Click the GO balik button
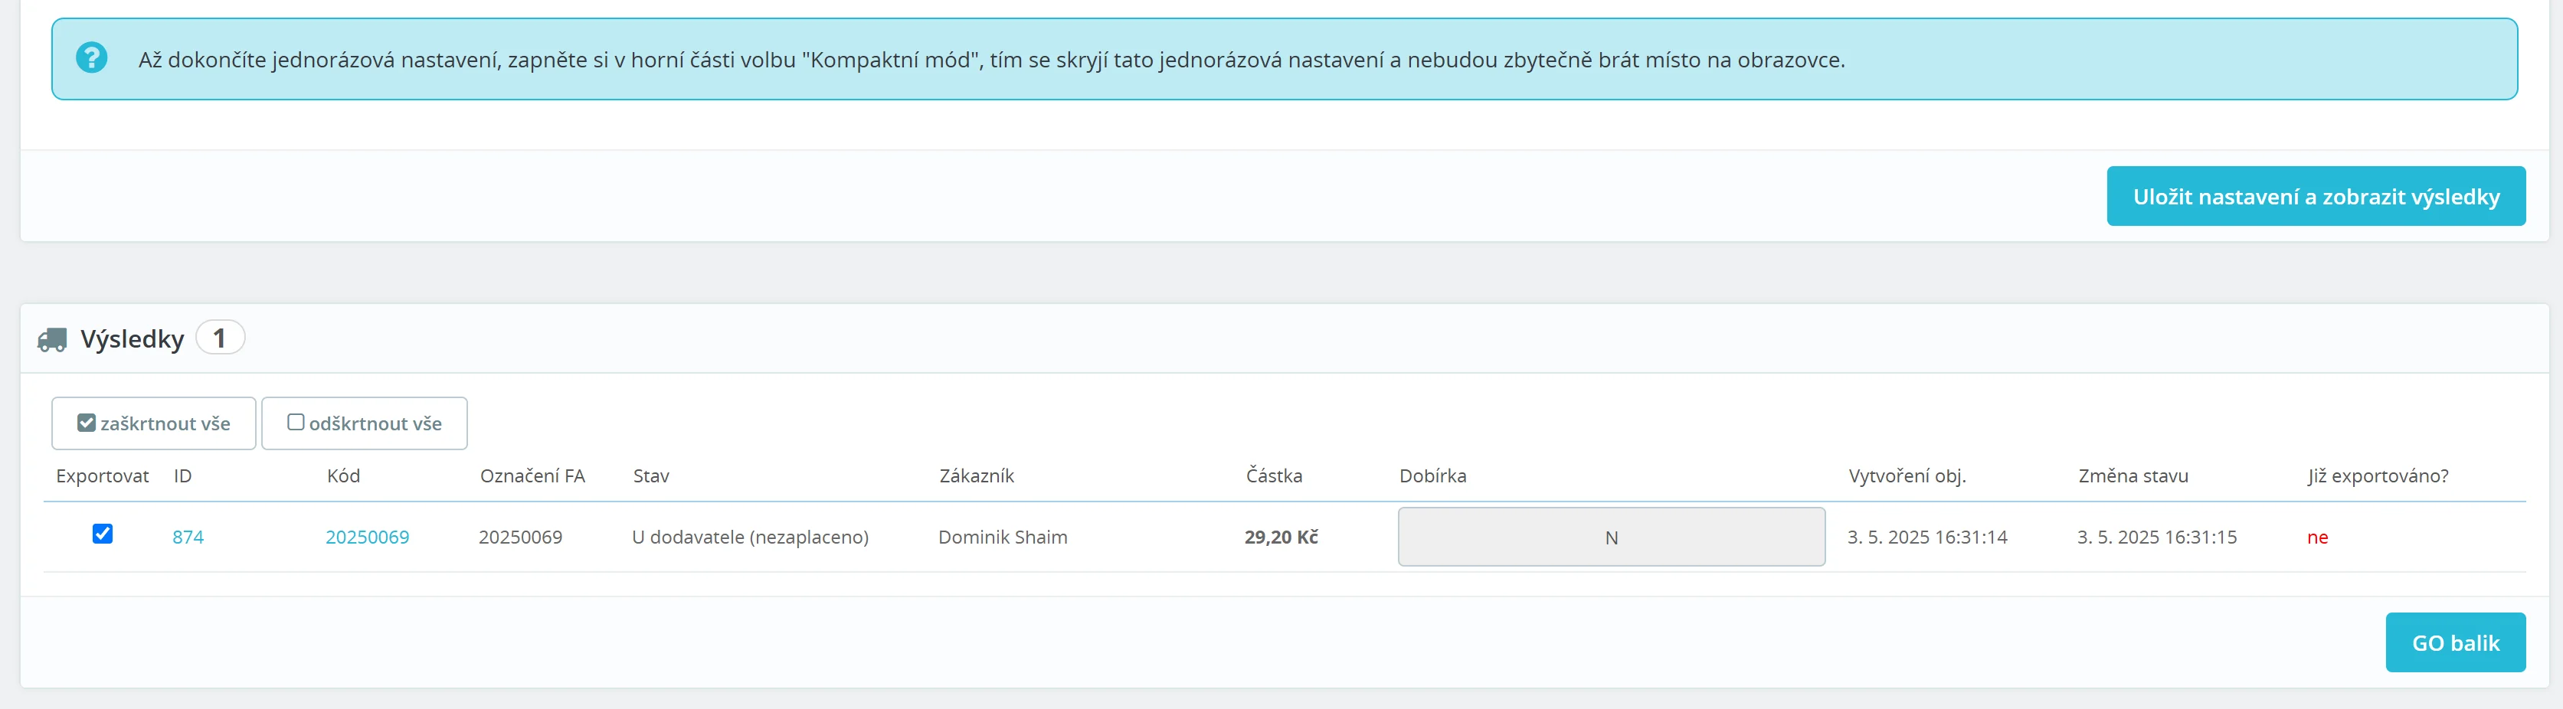This screenshot has height=709, width=2563. click(x=2454, y=642)
